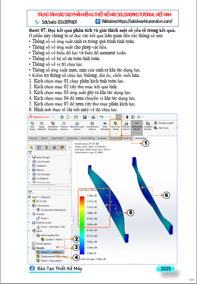Open the Fixtures Advisor

[x=64, y=126]
